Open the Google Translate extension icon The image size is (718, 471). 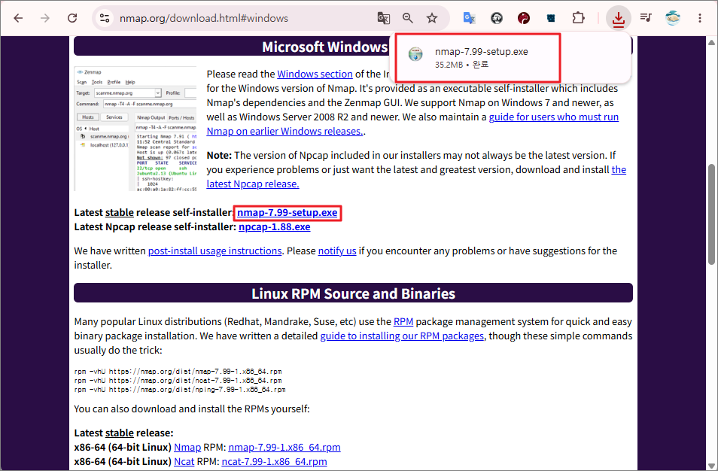pos(470,18)
